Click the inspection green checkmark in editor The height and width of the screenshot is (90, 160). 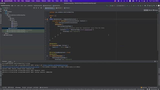click(x=157, y=12)
